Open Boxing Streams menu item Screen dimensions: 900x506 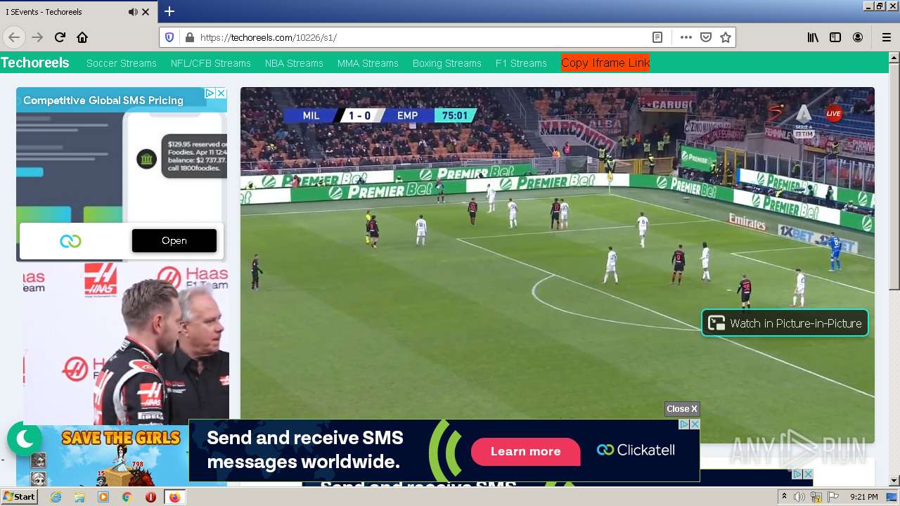click(447, 63)
